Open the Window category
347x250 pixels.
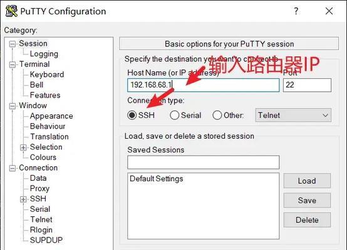[x=33, y=106]
